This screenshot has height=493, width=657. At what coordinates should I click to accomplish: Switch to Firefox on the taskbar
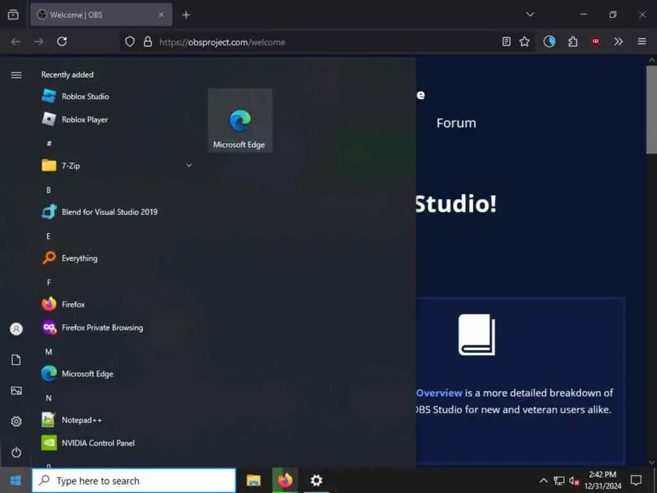tap(285, 480)
